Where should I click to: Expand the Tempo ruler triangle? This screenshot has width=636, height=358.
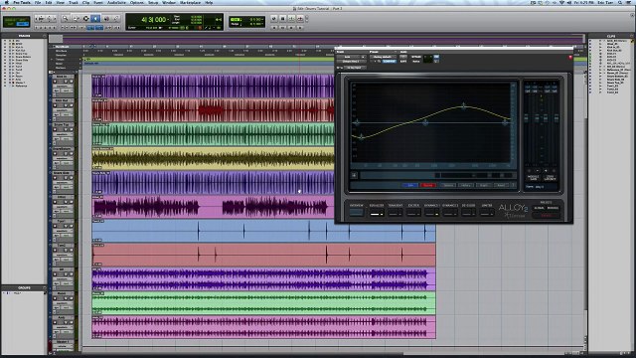[x=52, y=60]
